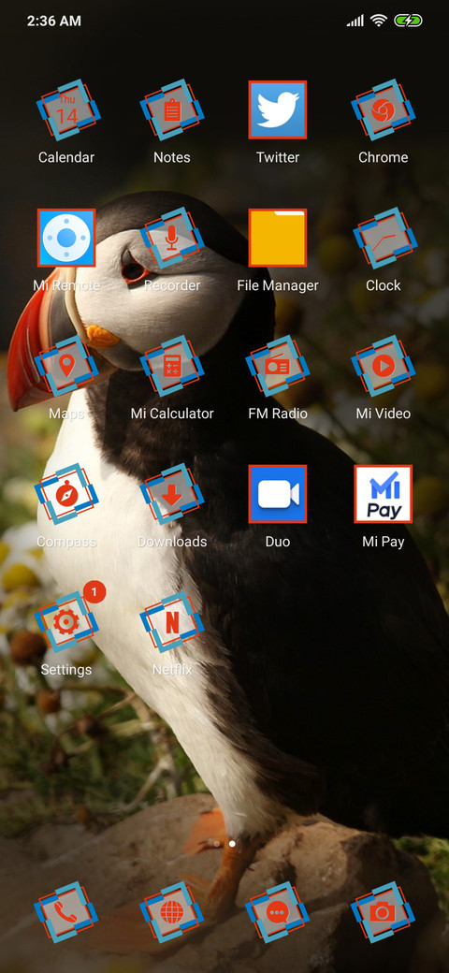
Task: Open the Phone dialer in dock
Action: pos(67,911)
